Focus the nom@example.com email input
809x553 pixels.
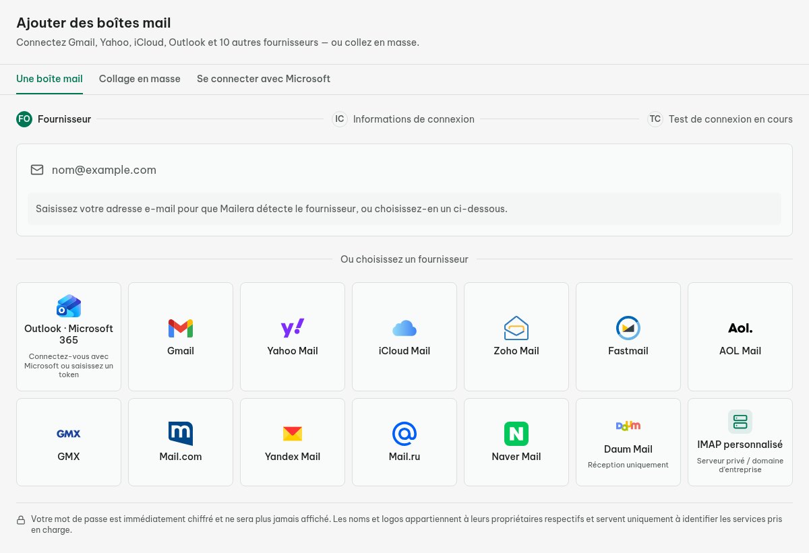click(x=404, y=170)
